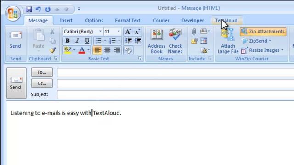Toggle the bulleted list

[x=98, y=41]
